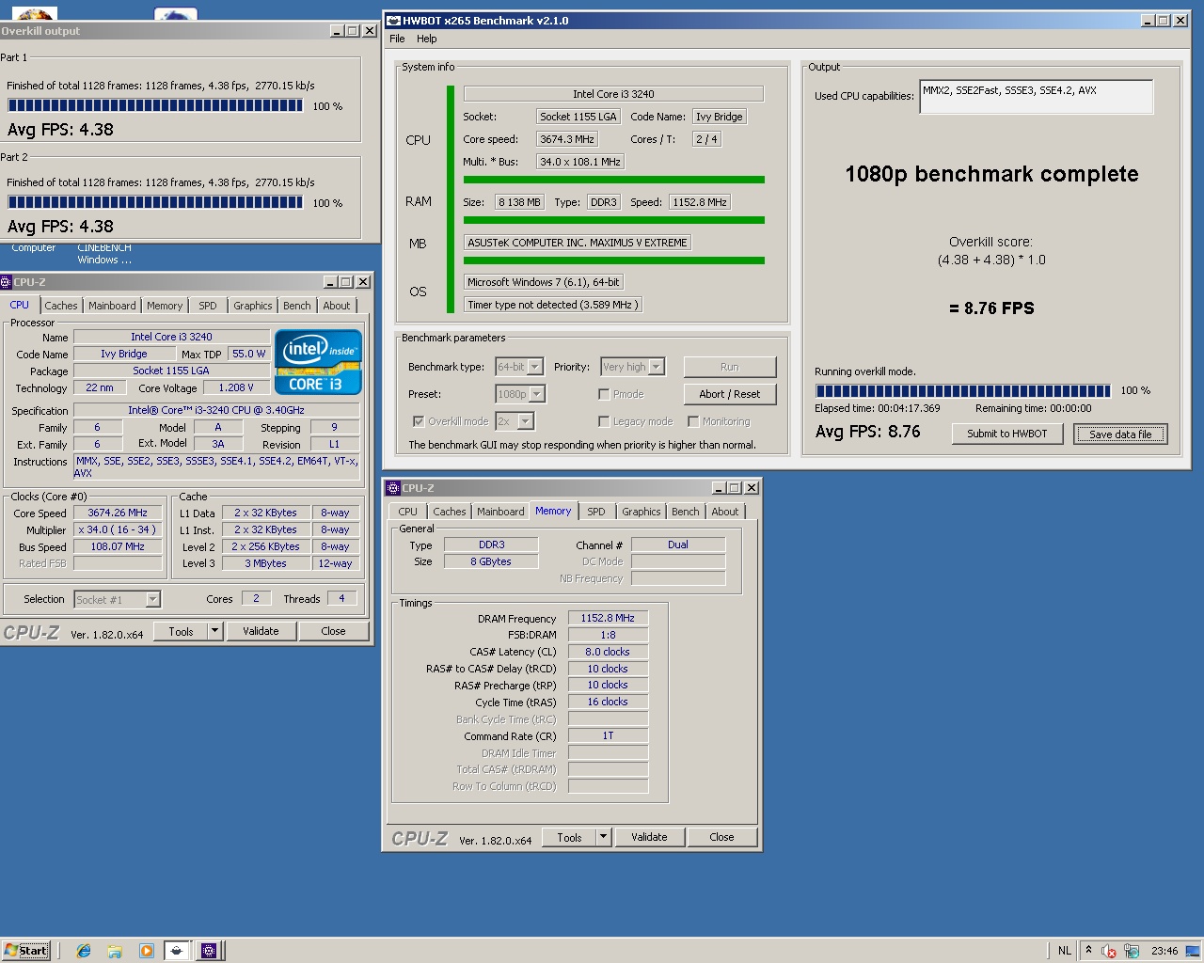Open the network tray icon

1132,951
